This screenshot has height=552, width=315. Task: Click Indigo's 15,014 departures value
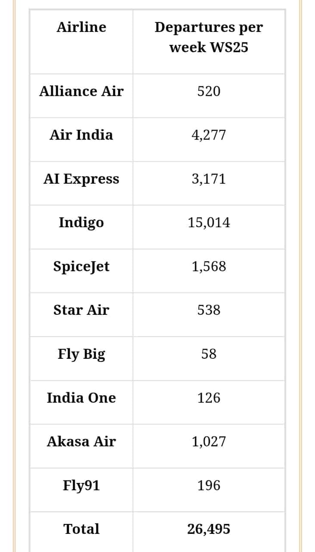[209, 223]
